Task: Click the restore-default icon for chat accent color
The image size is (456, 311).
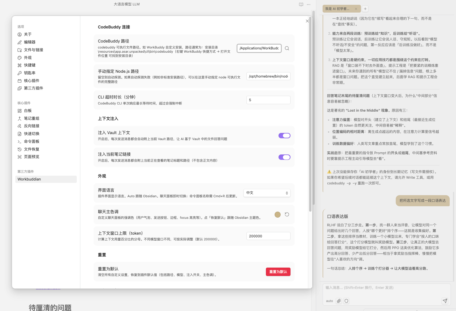Action: coord(287,214)
